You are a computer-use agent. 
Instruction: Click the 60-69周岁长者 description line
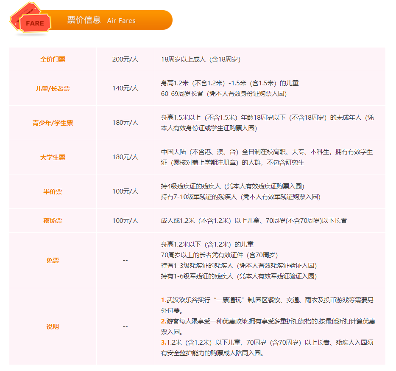pos(224,94)
